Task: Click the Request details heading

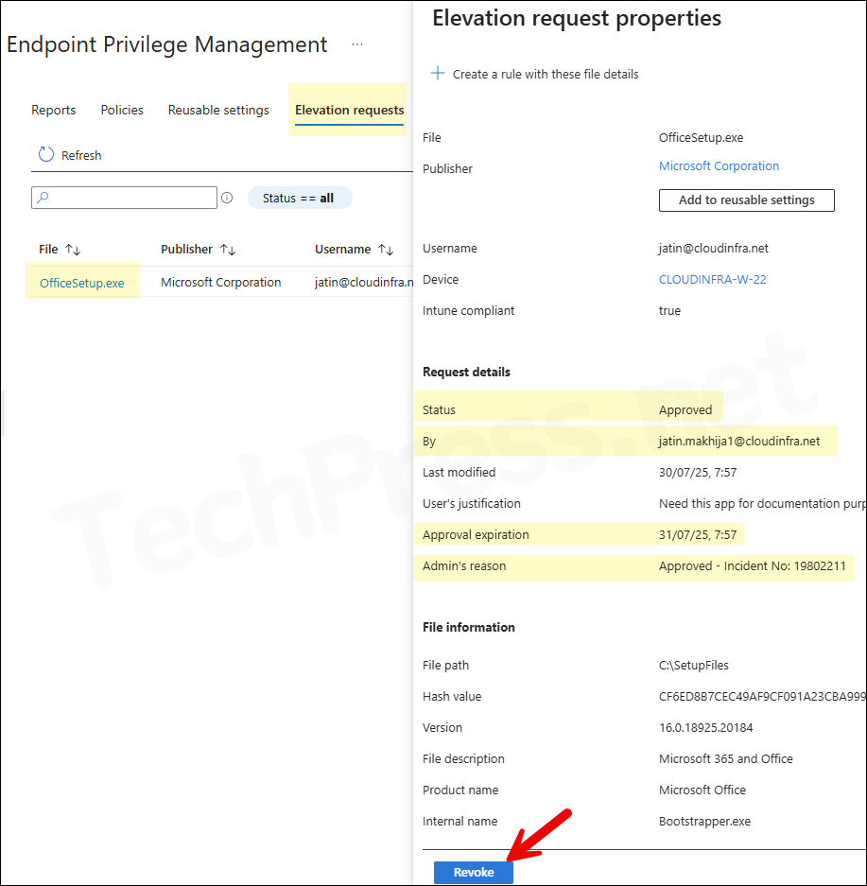Action: tap(466, 372)
